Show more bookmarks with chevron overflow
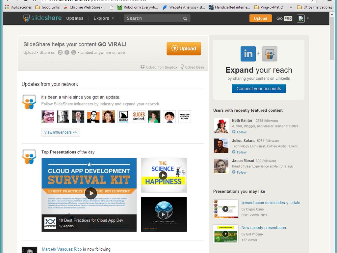337x253 pixels. [x=291, y=7]
